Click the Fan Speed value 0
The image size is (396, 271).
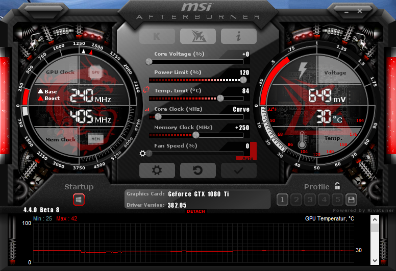coord(247,146)
